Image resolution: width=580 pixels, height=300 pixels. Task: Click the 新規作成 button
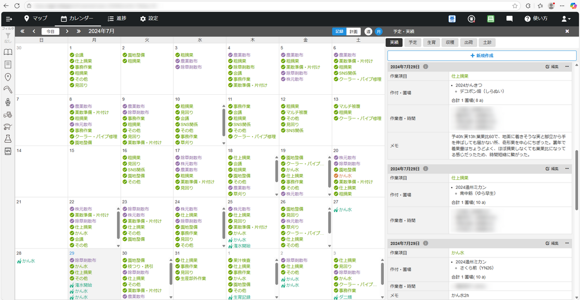(x=481, y=56)
